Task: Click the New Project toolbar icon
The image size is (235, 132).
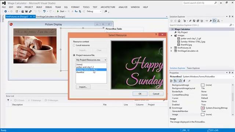Action: [x=17, y=11]
